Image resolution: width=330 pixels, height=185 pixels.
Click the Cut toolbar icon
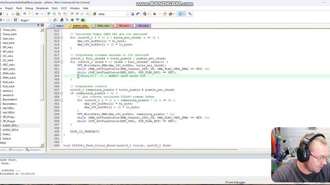pyautogui.click(x=7, y=14)
